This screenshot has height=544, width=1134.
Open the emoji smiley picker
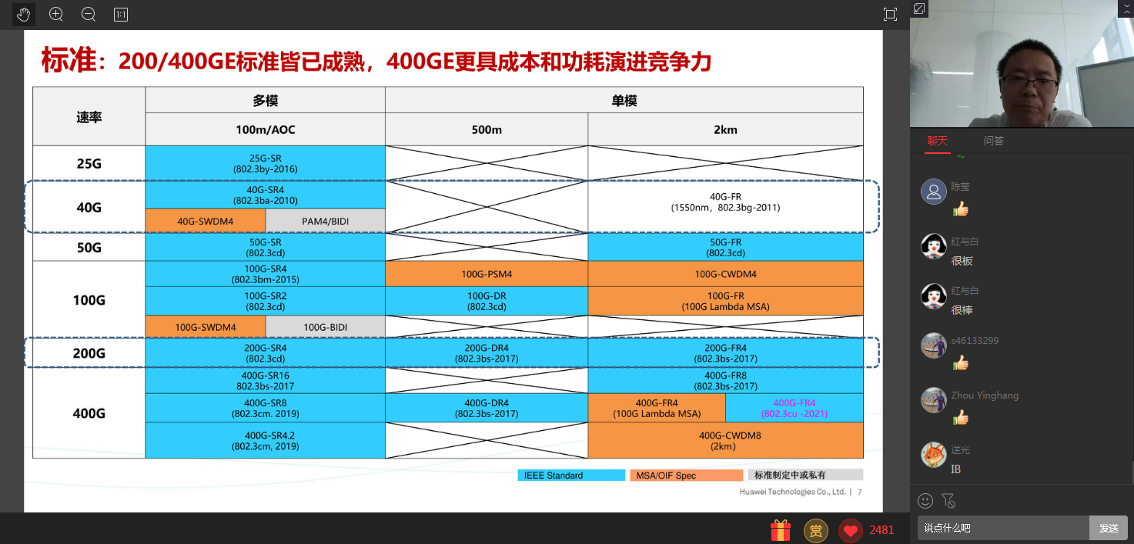[x=925, y=501]
